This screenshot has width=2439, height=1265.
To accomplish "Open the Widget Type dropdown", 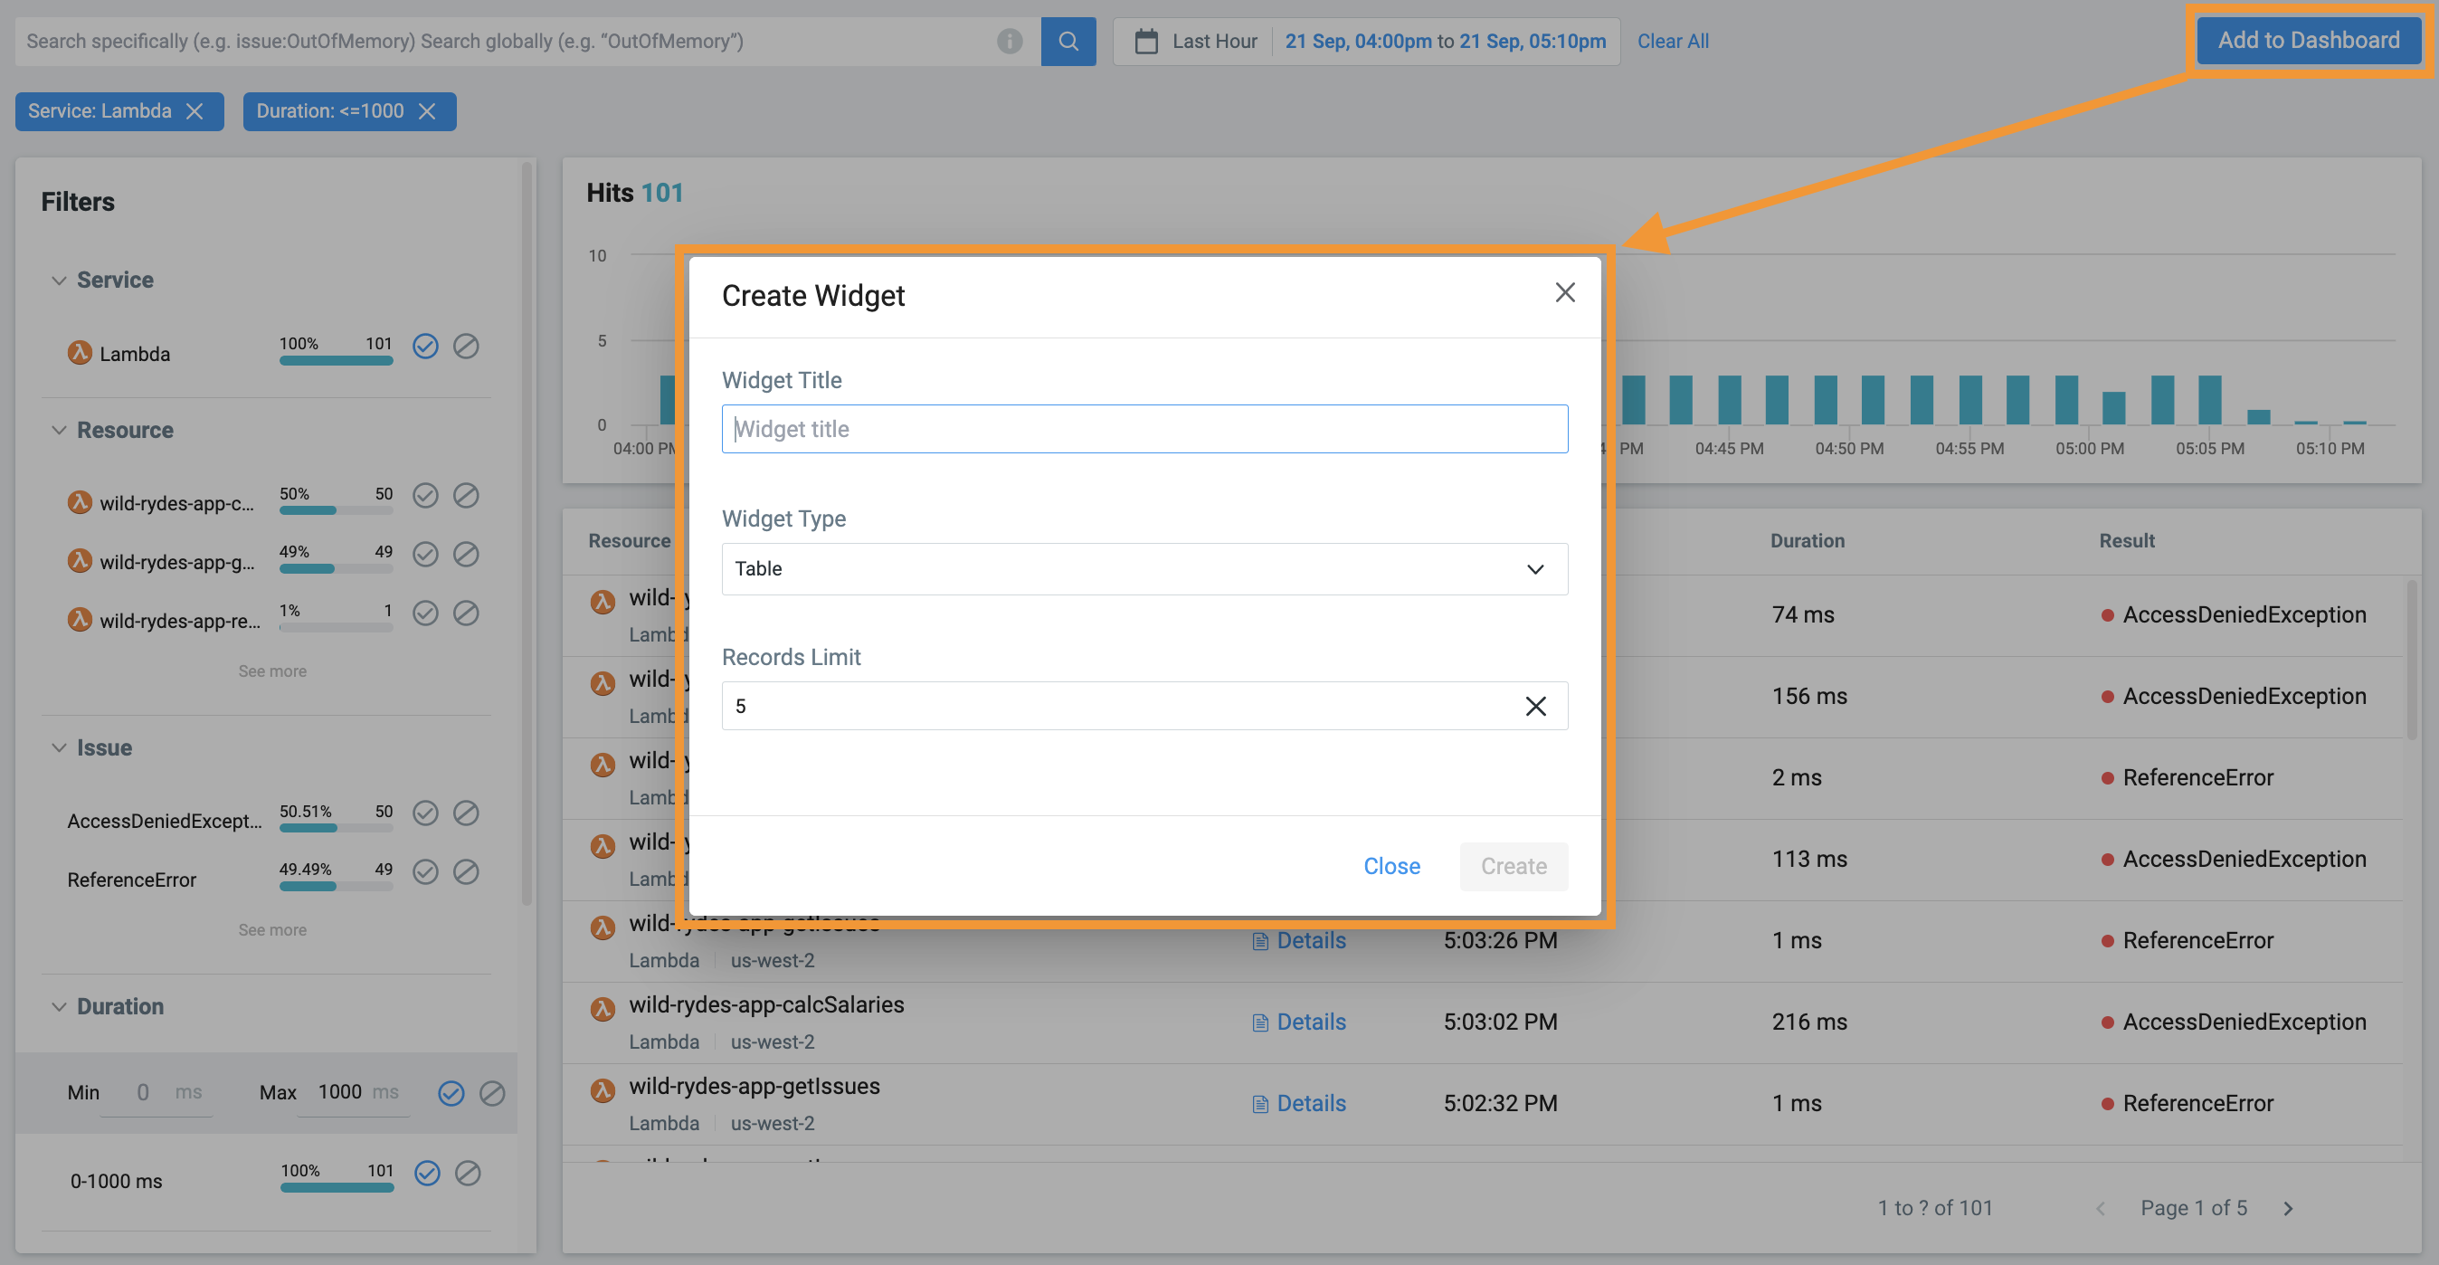I will [x=1144, y=568].
